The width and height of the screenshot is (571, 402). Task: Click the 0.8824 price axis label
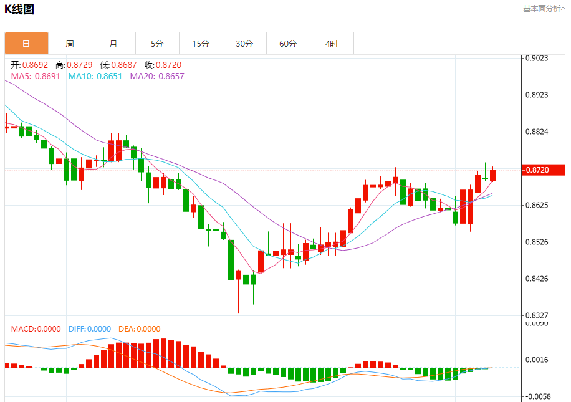(x=537, y=132)
